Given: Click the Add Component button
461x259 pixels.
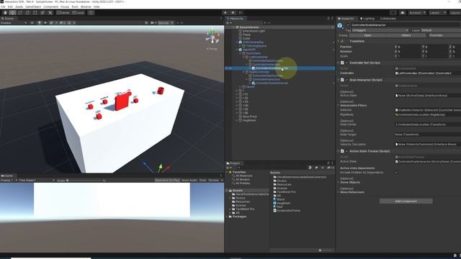Looking at the screenshot, I should (406, 201).
